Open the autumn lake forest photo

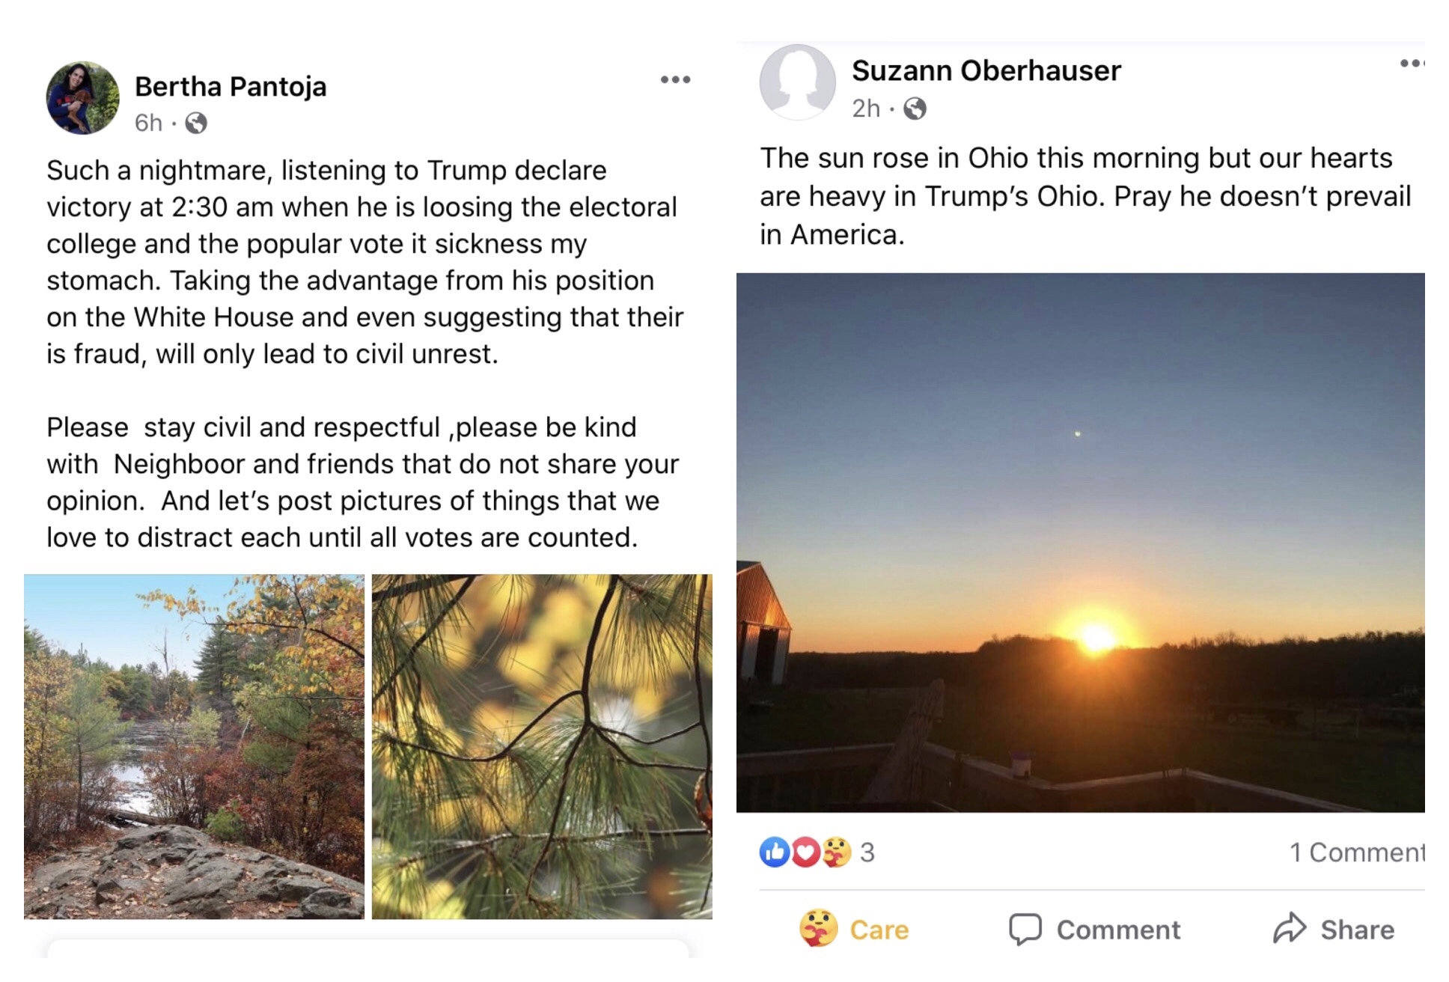(x=194, y=746)
